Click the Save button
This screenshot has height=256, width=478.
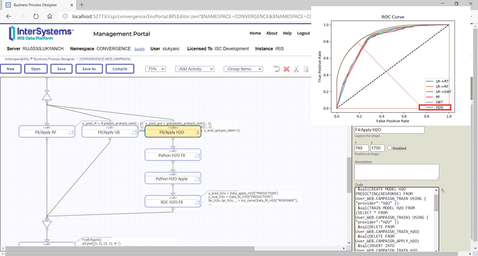[61, 69]
